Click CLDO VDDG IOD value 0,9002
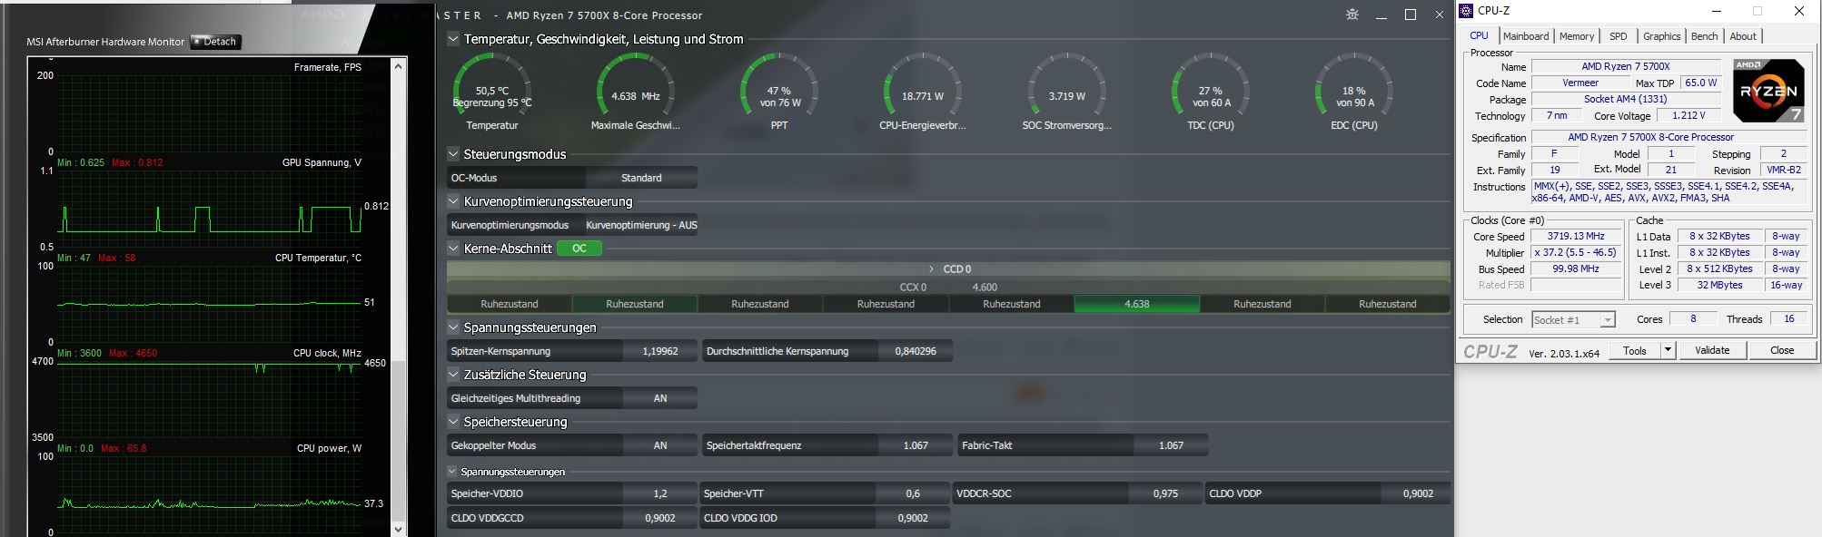 click(913, 518)
